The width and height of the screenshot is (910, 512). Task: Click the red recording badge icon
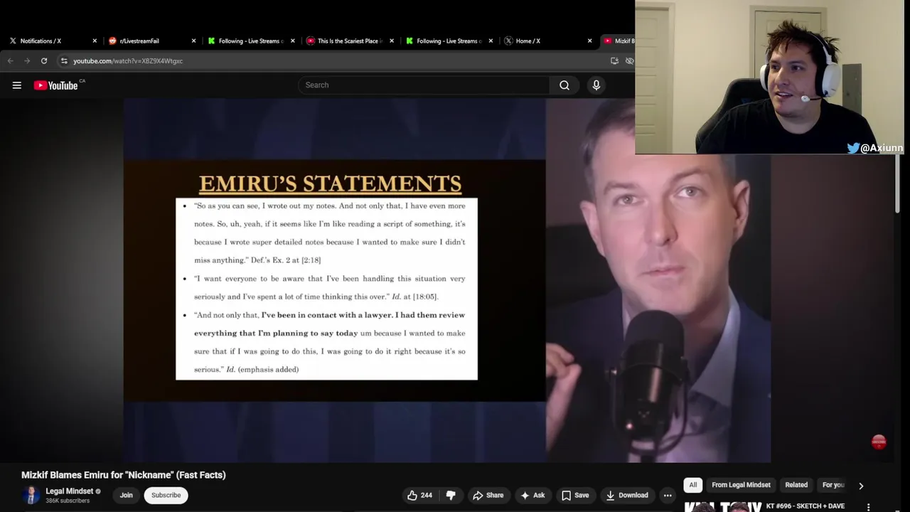[879, 442]
